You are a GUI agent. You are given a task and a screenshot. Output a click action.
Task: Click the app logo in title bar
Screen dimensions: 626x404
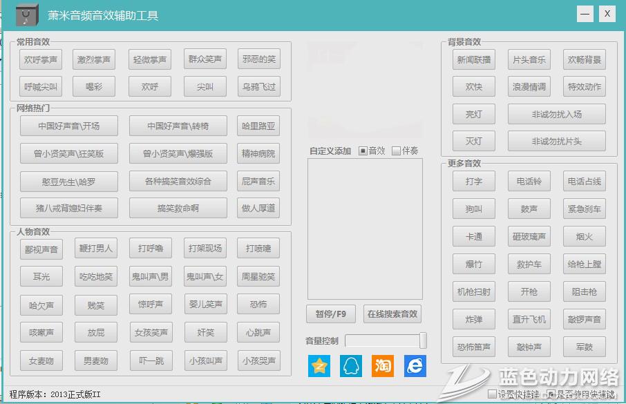pos(26,15)
